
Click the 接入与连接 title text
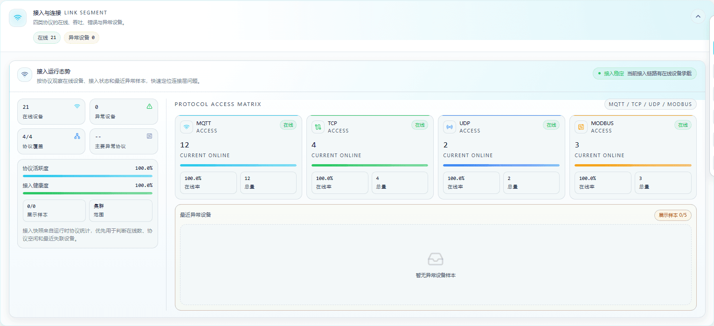47,13
